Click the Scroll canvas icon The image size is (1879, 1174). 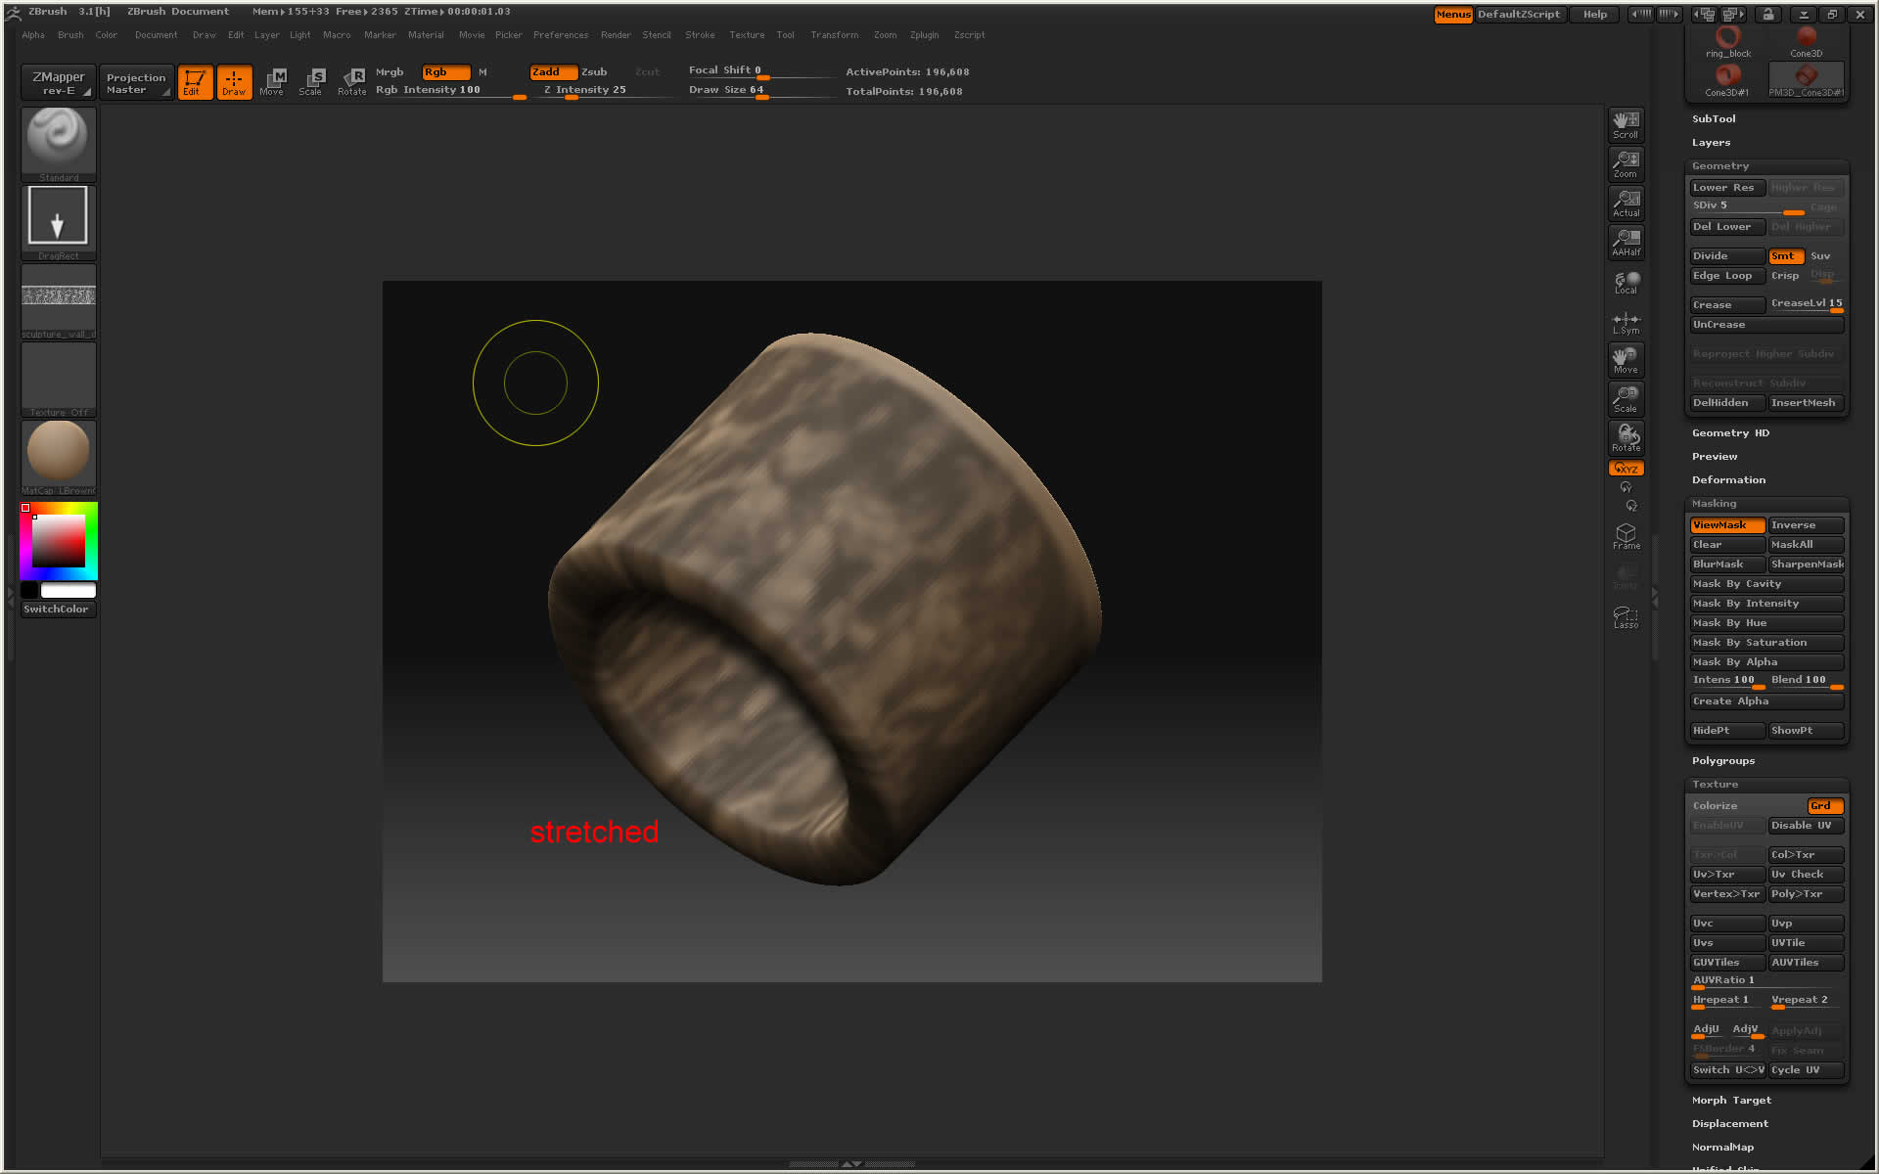click(x=1626, y=124)
